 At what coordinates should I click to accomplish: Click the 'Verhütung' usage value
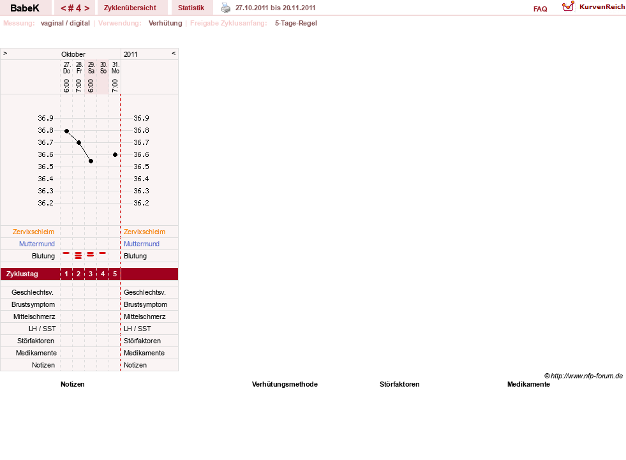coord(165,23)
